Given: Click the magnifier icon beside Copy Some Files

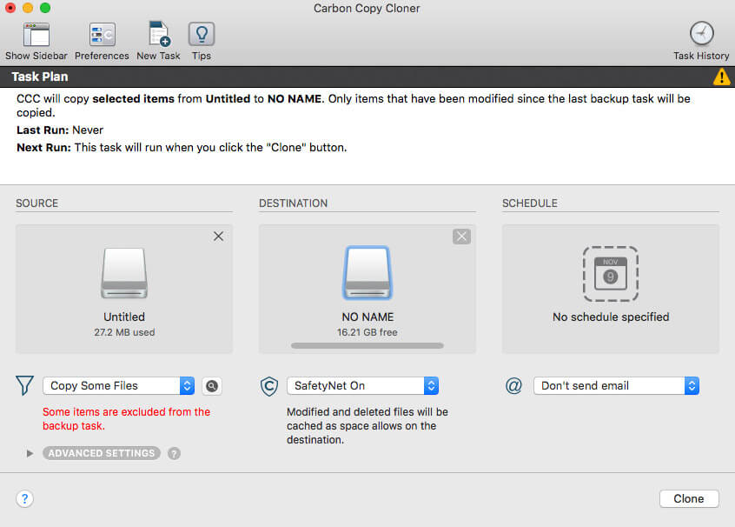Looking at the screenshot, I should [211, 386].
